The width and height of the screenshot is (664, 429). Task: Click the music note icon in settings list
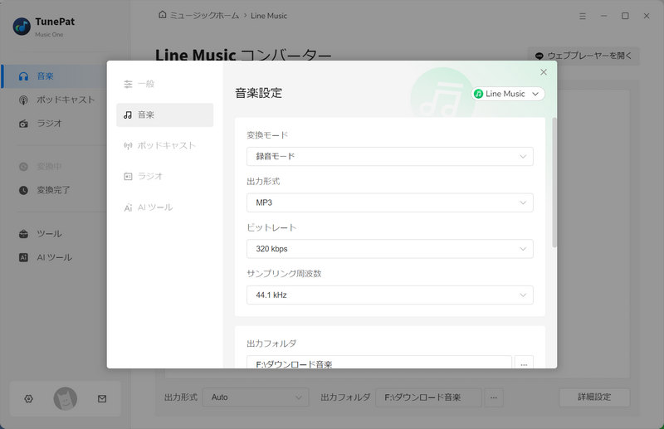pyautogui.click(x=128, y=115)
